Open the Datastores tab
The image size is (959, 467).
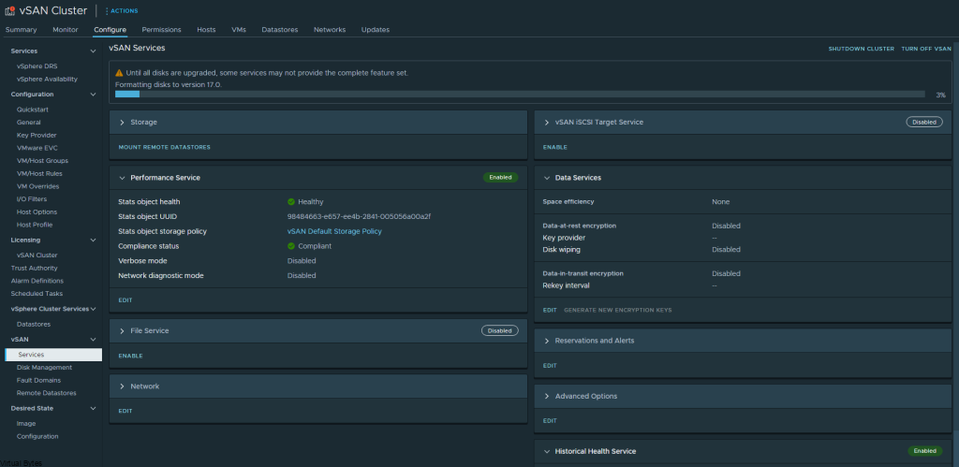[279, 30]
